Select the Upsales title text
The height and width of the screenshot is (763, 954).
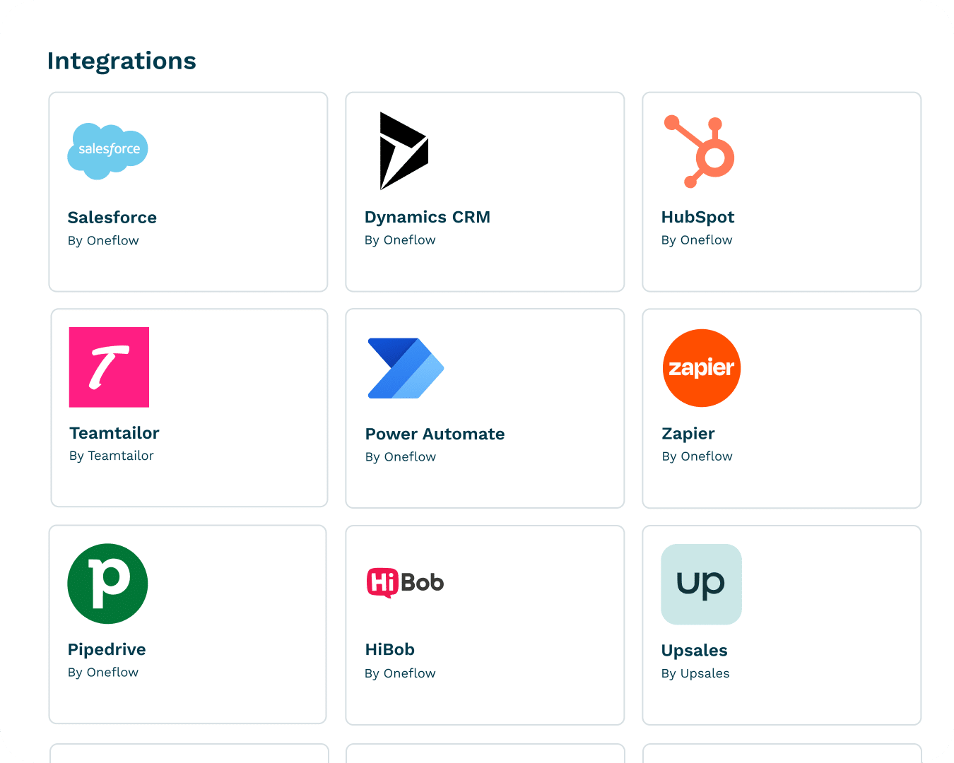point(694,651)
